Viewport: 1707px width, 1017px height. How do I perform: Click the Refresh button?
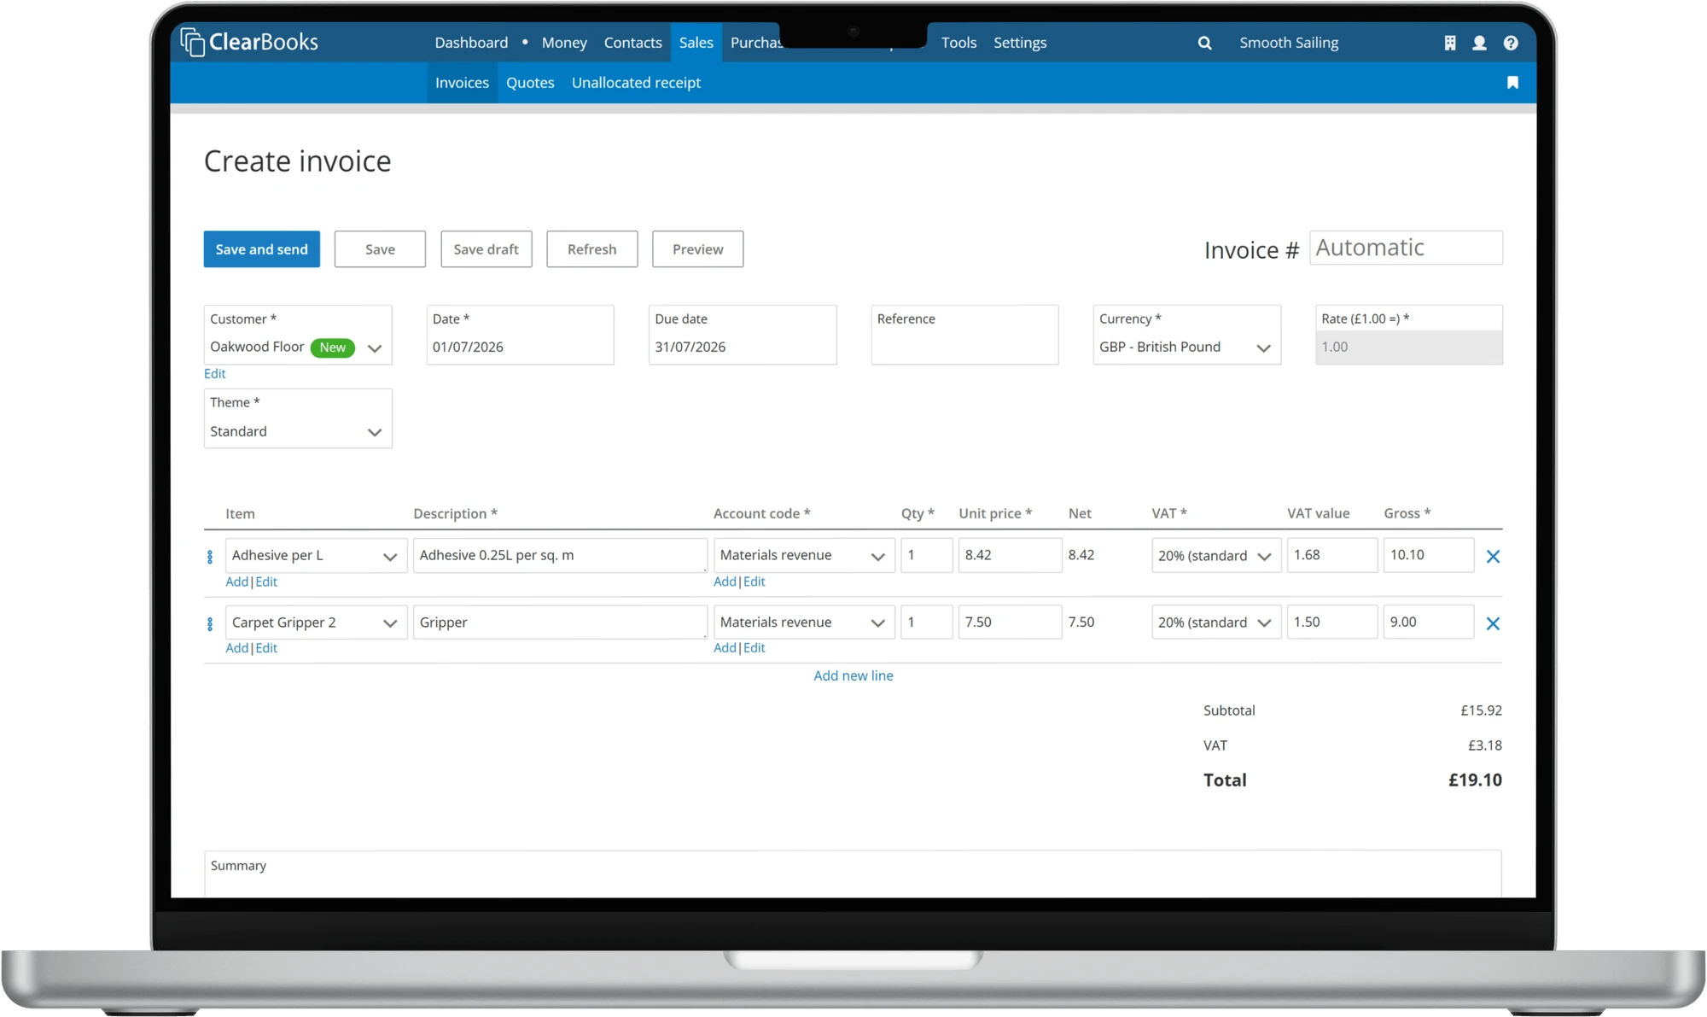[591, 249]
